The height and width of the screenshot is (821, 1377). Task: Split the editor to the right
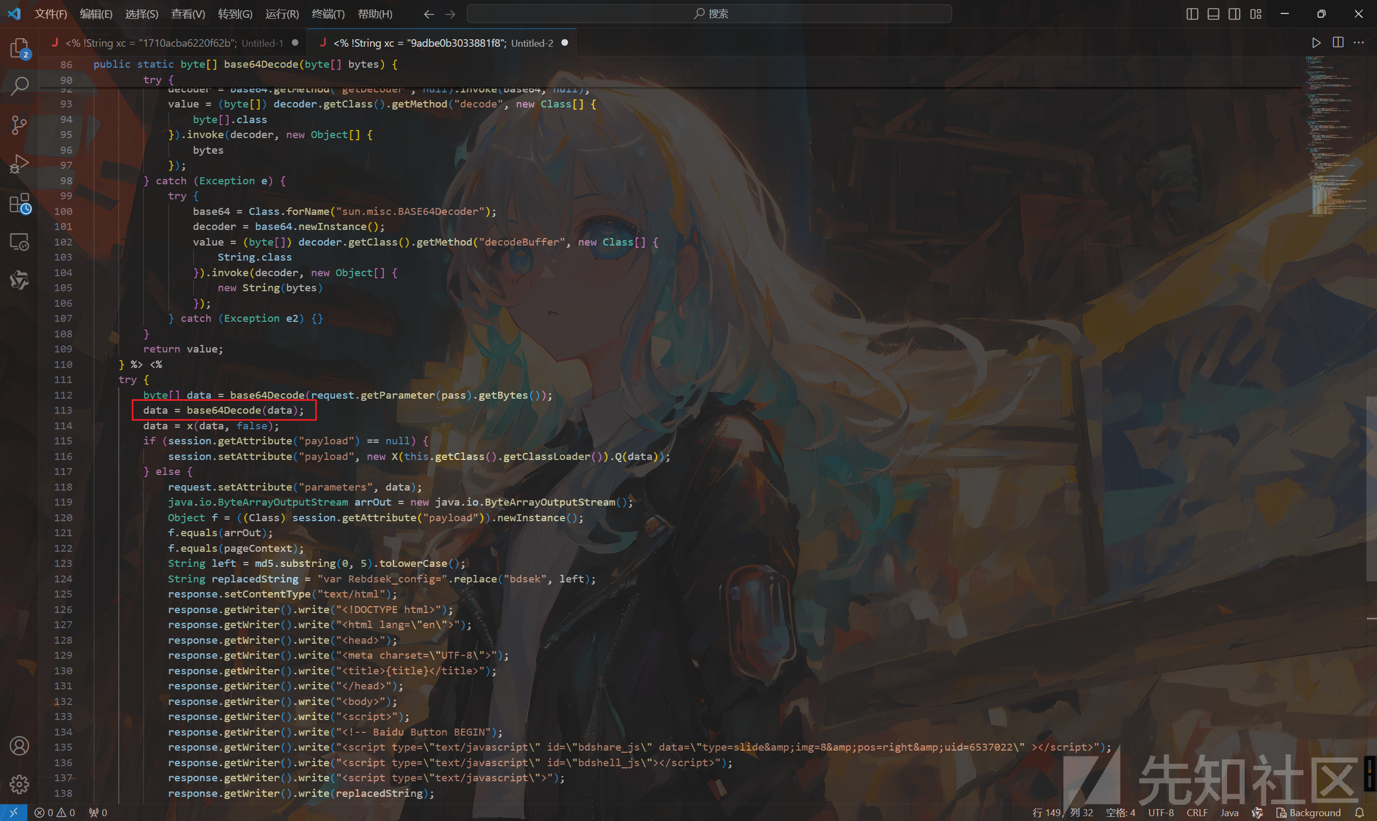(x=1338, y=42)
